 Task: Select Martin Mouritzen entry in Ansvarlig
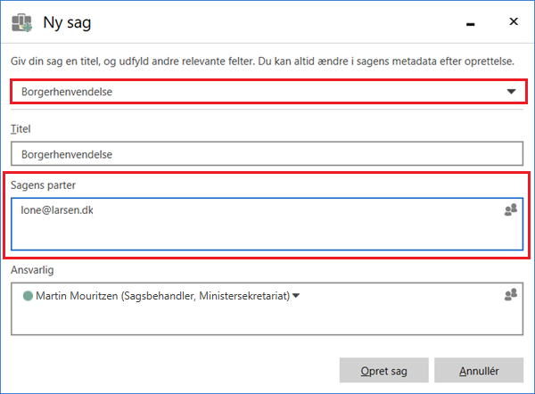coord(162,296)
